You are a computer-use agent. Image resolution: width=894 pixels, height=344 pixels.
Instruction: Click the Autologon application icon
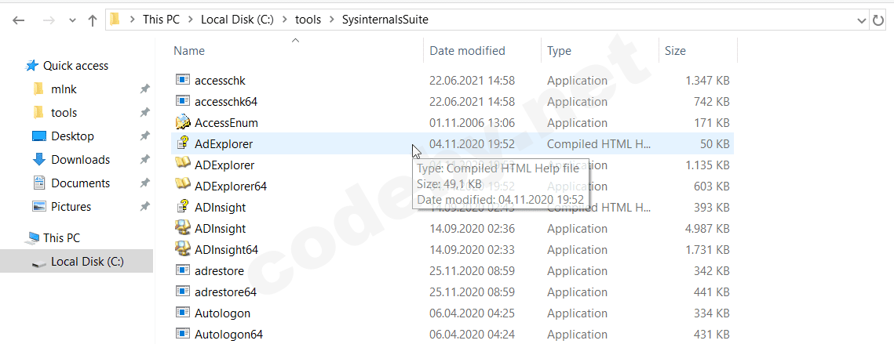183,313
